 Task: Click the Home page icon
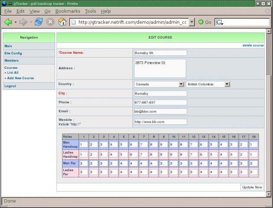(62, 22)
